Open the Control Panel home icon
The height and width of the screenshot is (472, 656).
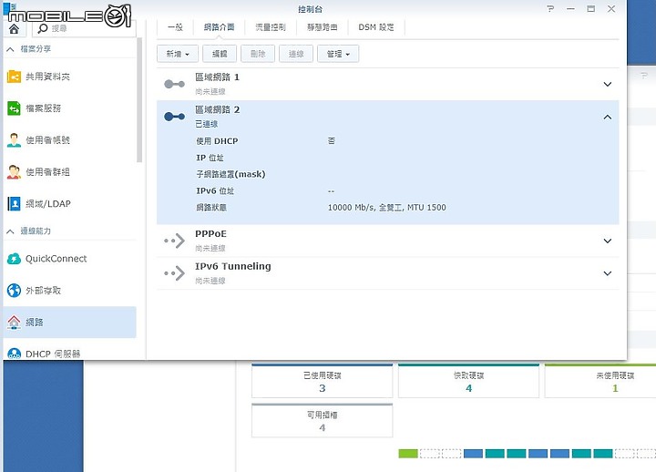point(14,28)
